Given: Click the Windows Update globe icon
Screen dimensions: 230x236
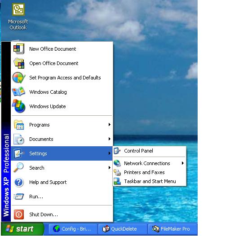Looking at the screenshot, I should coord(18,106).
